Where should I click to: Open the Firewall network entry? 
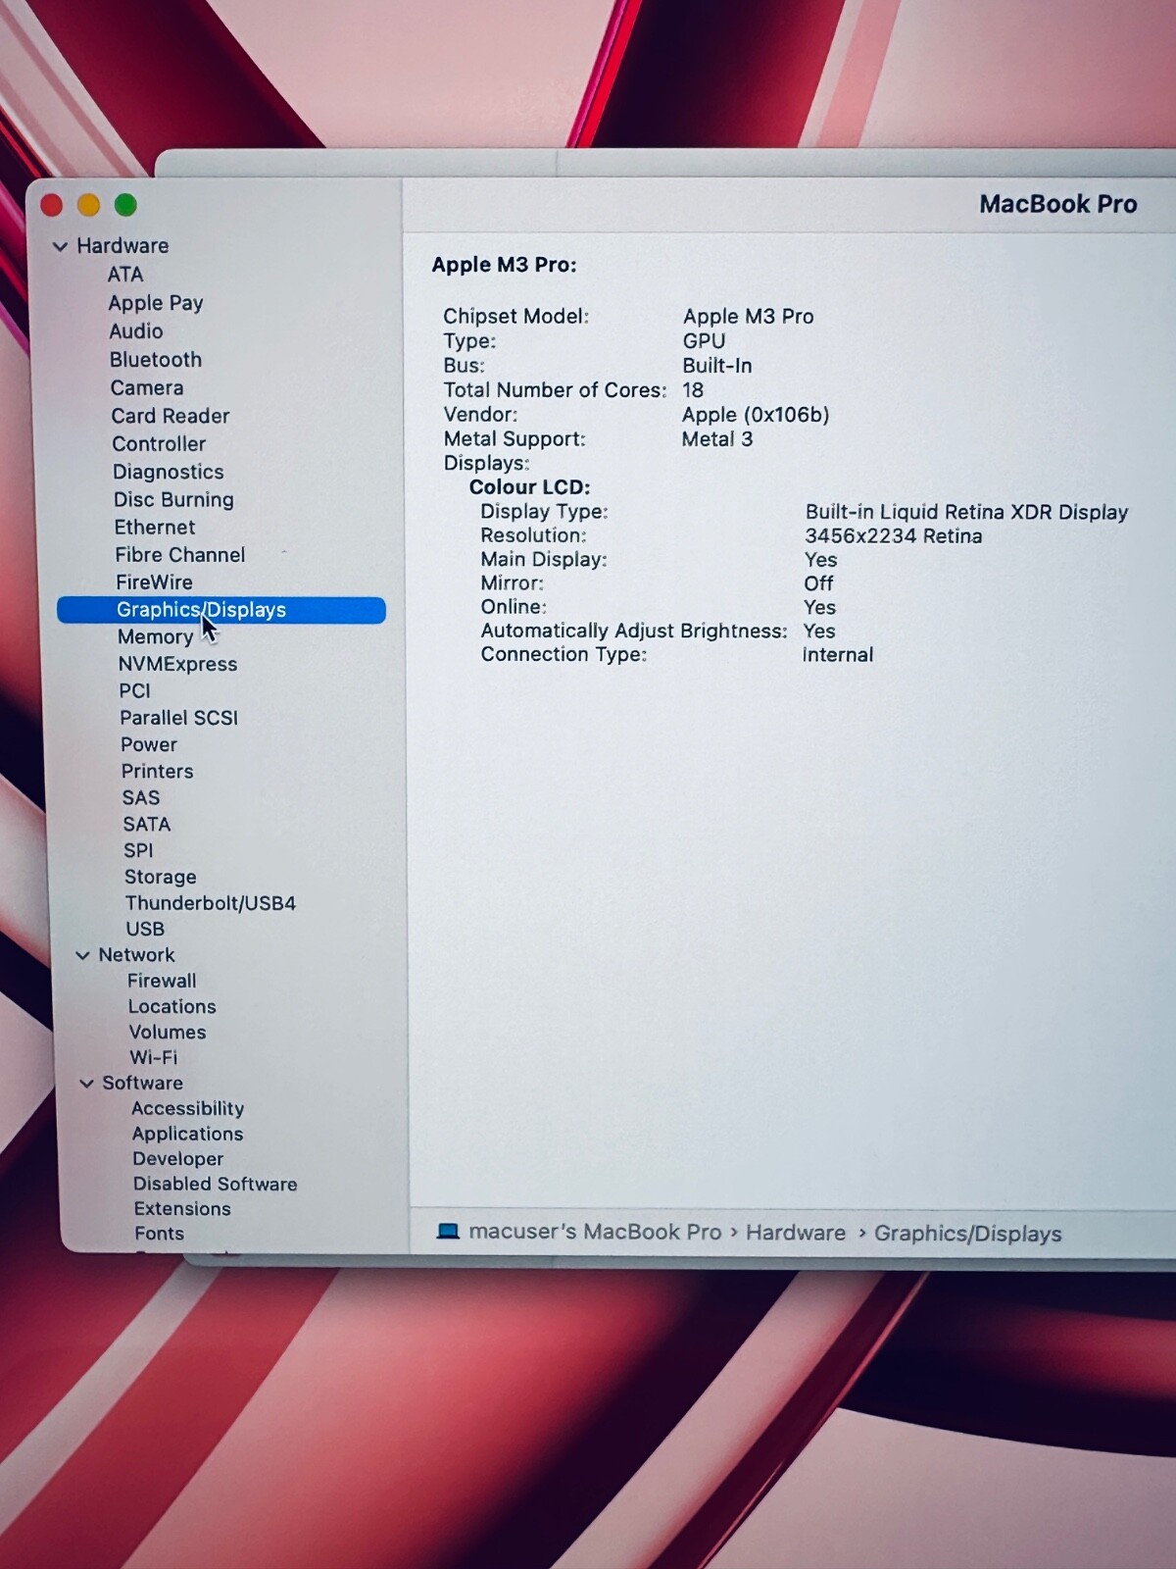tap(162, 981)
